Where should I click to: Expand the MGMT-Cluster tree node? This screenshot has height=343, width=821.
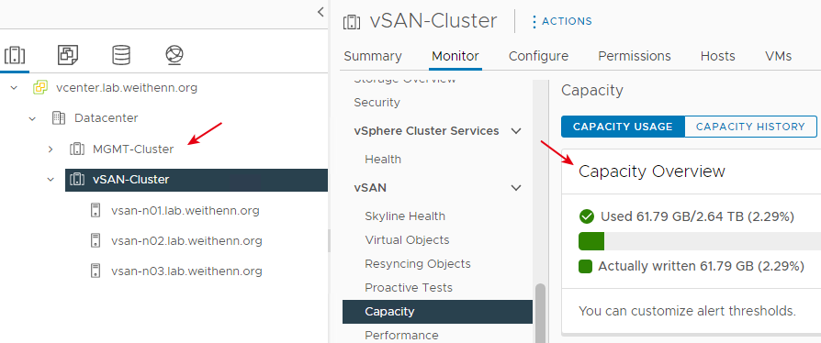click(51, 149)
